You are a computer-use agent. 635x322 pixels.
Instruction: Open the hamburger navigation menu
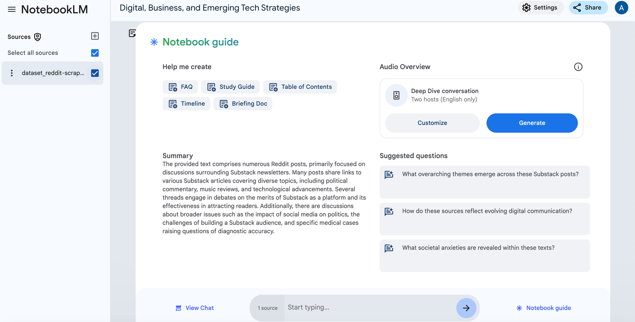[x=12, y=10]
